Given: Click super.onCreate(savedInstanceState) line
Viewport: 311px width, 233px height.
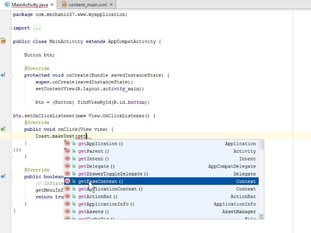Looking at the screenshot, I should pyautogui.click(x=84, y=82).
